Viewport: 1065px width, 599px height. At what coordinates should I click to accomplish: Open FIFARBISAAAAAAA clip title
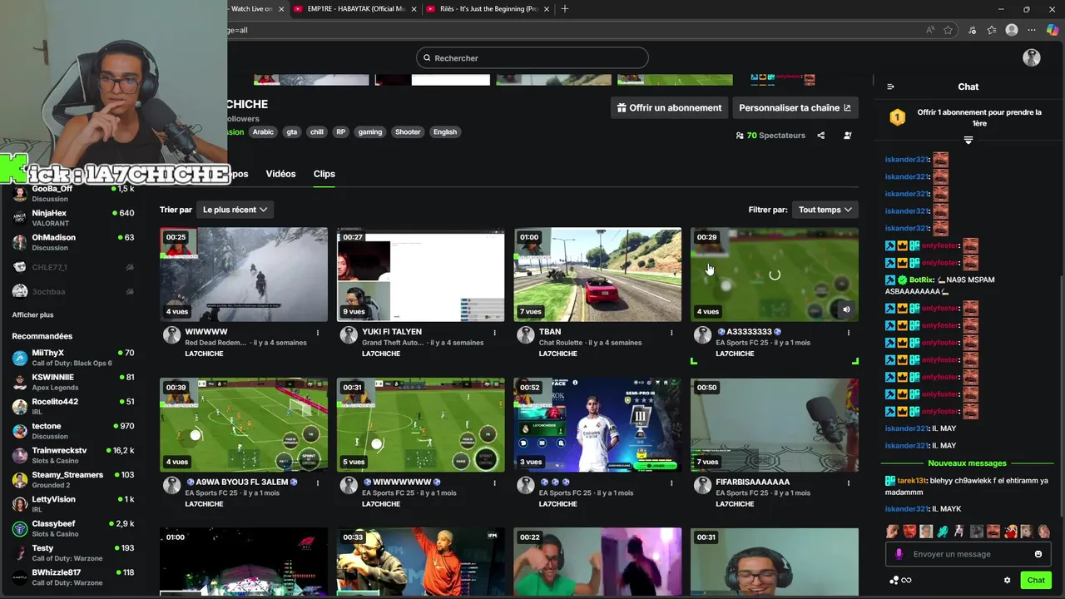pyautogui.click(x=753, y=483)
